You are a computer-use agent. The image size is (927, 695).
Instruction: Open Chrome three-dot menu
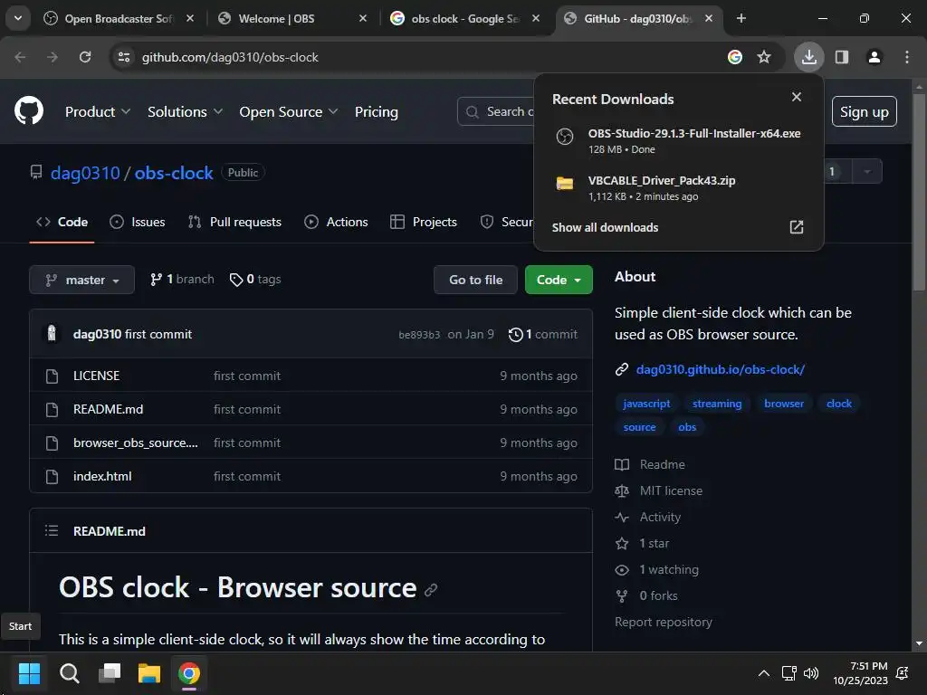tap(907, 57)
